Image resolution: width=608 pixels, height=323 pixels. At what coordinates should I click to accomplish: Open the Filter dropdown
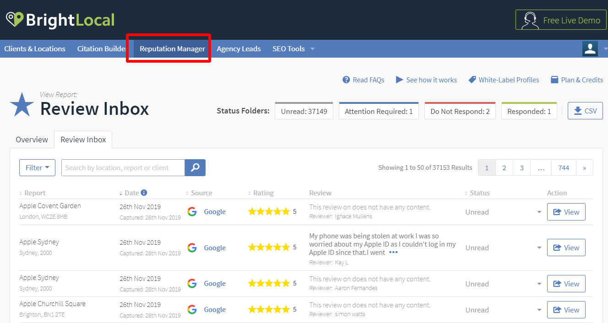pos(37,167)
